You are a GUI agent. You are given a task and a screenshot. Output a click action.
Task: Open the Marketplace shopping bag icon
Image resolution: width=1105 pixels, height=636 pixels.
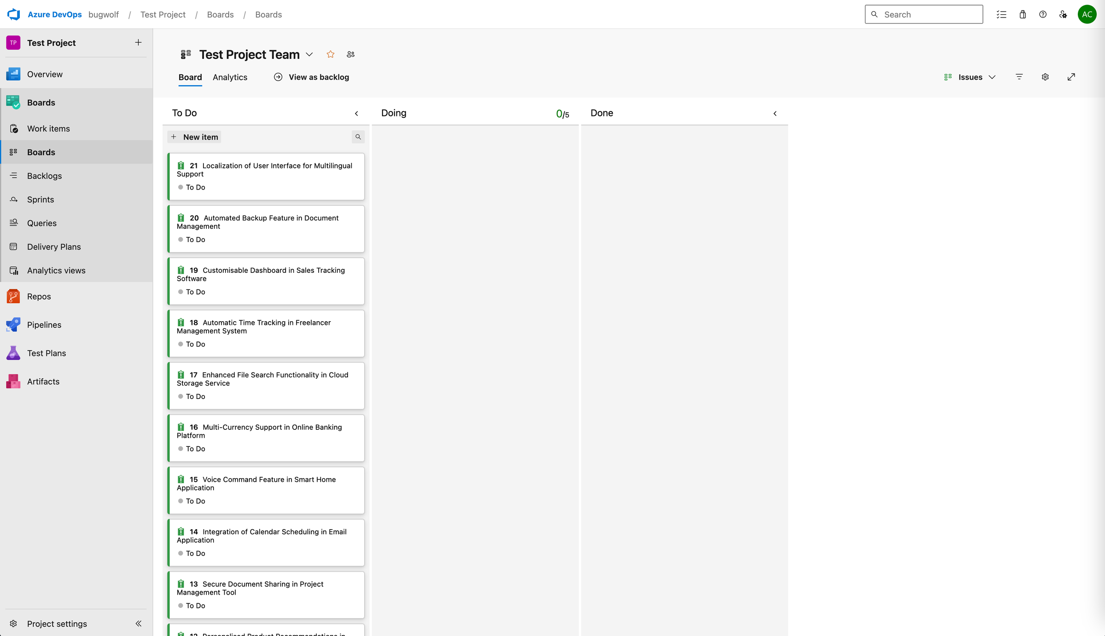1023,14
